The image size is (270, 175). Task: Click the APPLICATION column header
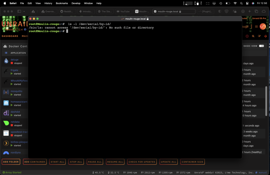coord(18,53)
